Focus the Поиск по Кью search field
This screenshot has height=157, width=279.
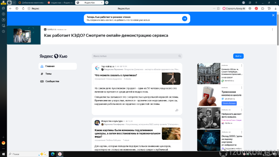pyautogui.click(x=137, y=56)
